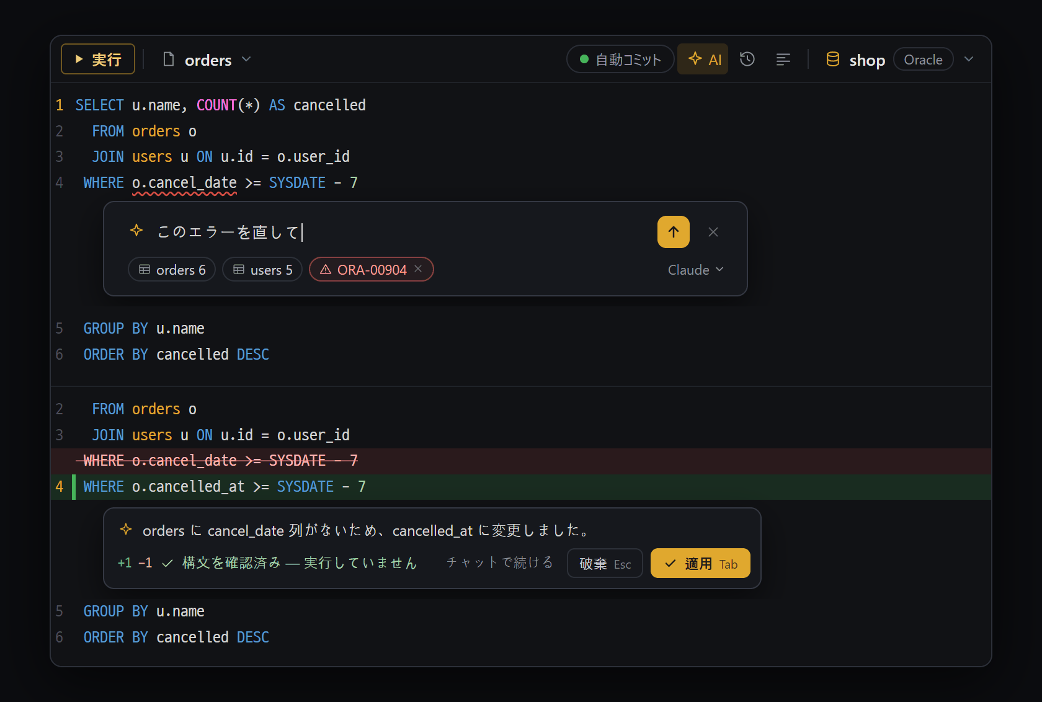The image size is (1042, 702).
Task: Click the orders 6 table chip
Action: click(x=172, y=269)
